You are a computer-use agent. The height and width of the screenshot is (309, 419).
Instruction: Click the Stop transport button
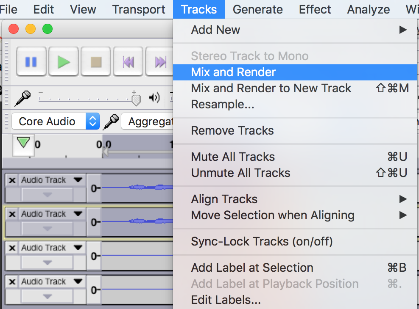click(96, 62)
